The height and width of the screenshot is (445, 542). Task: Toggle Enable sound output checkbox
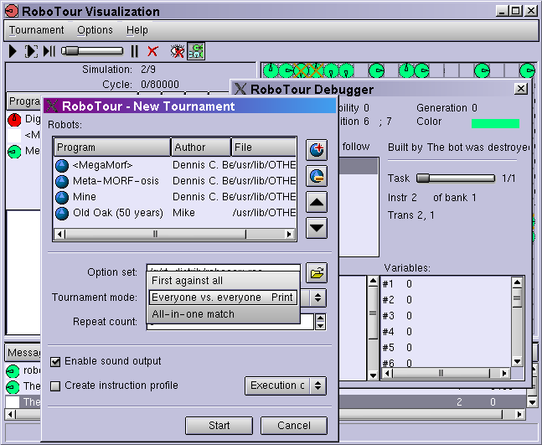55,362
